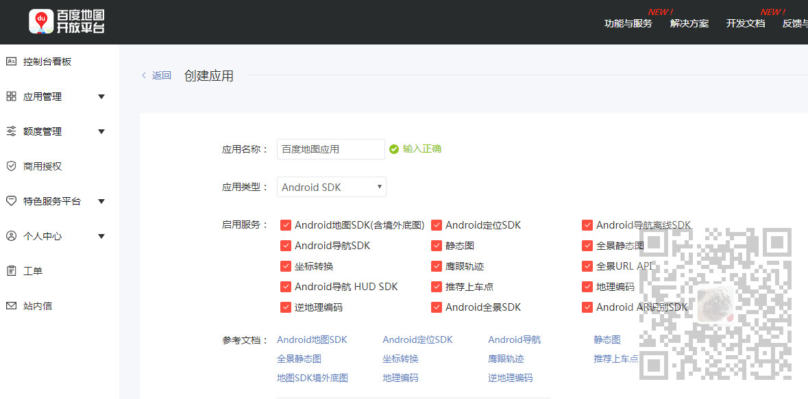The width and height of the screenshot is (808, 399).
Task: Open the 应用类型 dropdown showing Android SDK
Action: 331,186
